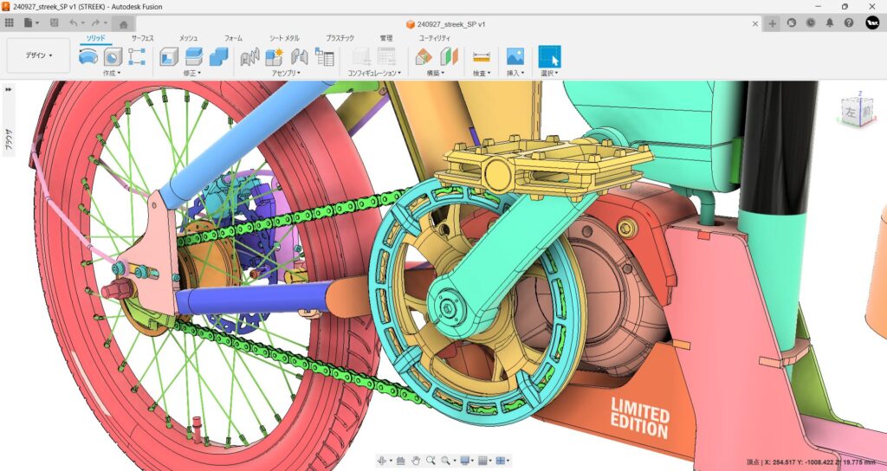
Task: Activate the Pan hand tool
Action: pyautogui.click(x=416, y=461)
